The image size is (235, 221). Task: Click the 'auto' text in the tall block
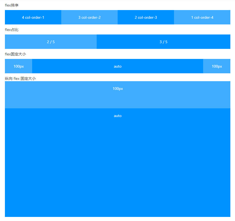click(118, 116)
